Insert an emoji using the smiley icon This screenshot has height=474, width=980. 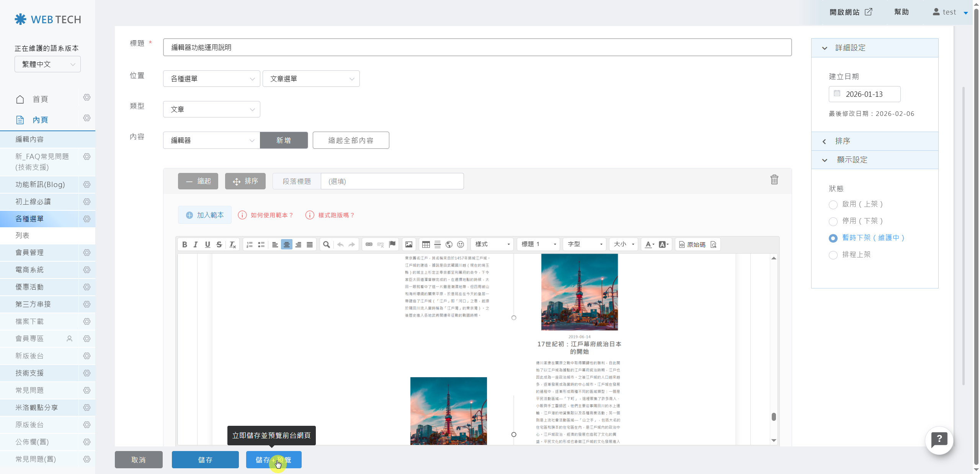461,244
